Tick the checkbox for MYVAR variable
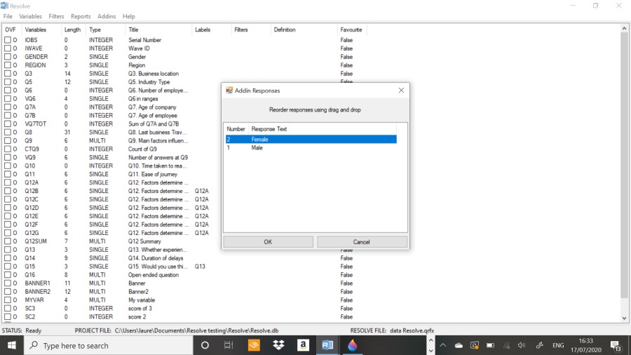The height and width of the screenshot is (355, 631). [x=8, y=300]
